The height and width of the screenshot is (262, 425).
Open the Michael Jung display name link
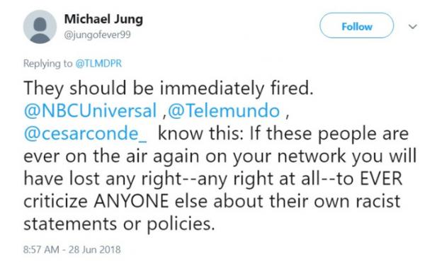coord(103,20)
